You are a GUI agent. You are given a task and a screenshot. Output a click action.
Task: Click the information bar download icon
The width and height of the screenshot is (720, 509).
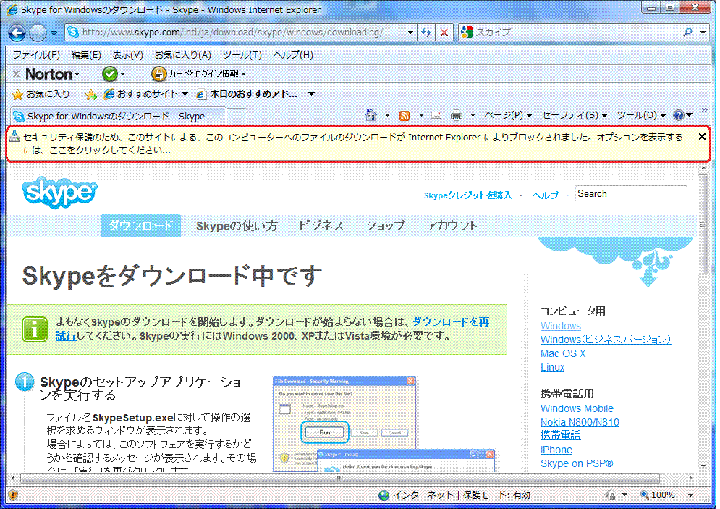coord(14,136)
